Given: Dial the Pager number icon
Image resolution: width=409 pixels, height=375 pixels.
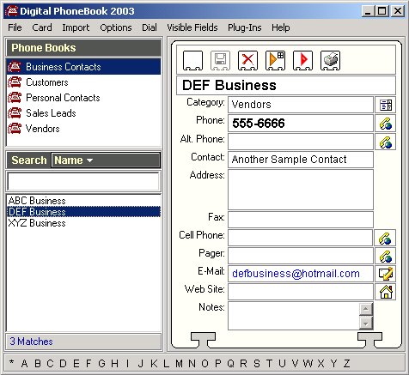Looking at the screenshot, I should [x=386, y=256].
